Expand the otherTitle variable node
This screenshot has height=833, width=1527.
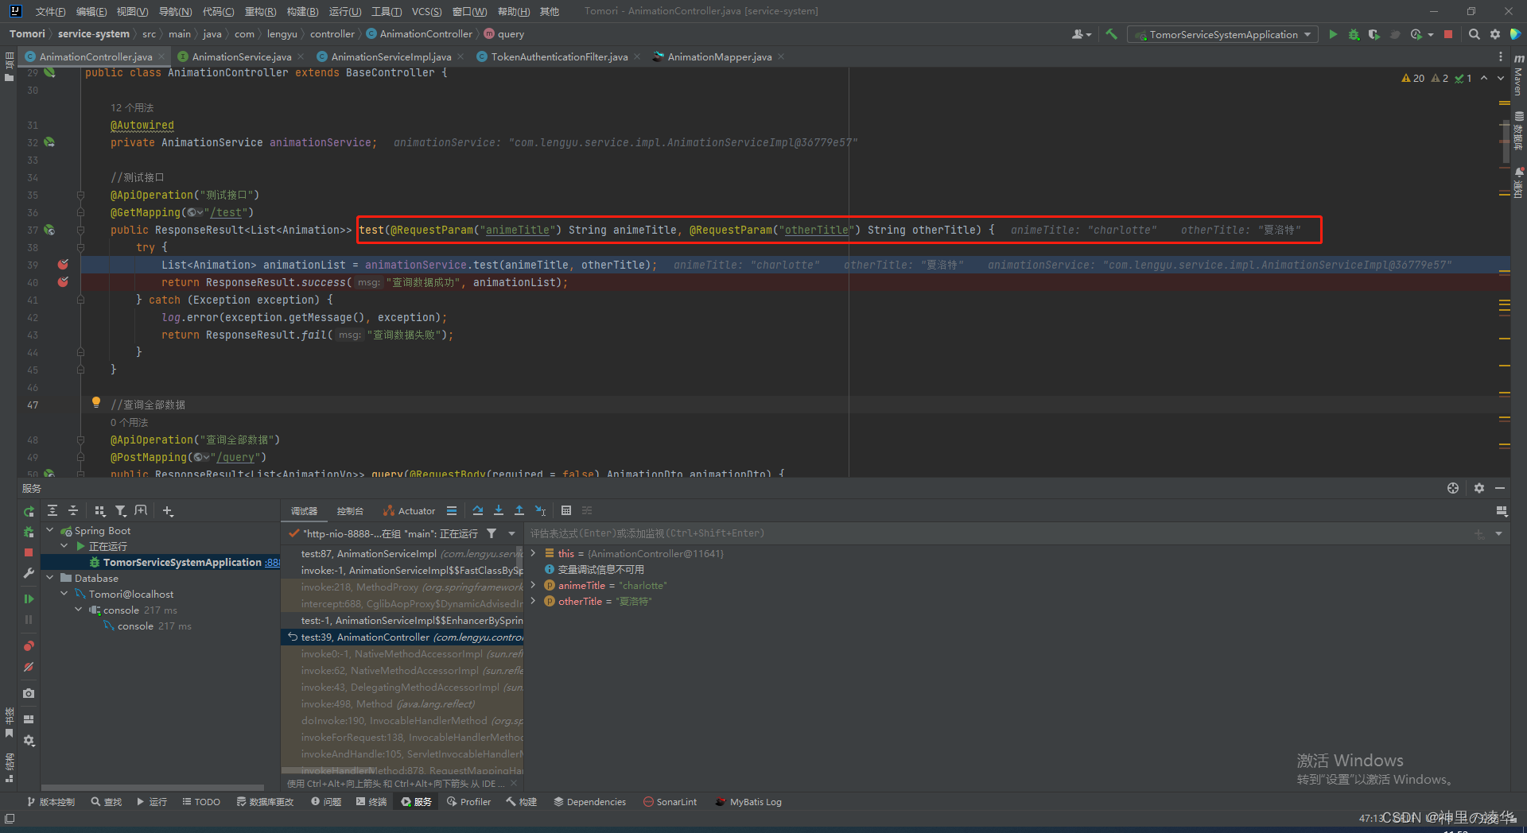coord(533,601)
